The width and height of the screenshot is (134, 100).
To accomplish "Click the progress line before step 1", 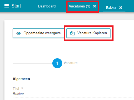I will tap(32, 63).
